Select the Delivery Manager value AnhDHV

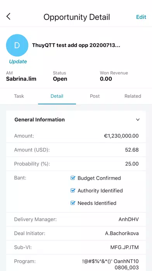tap(129, 220)
